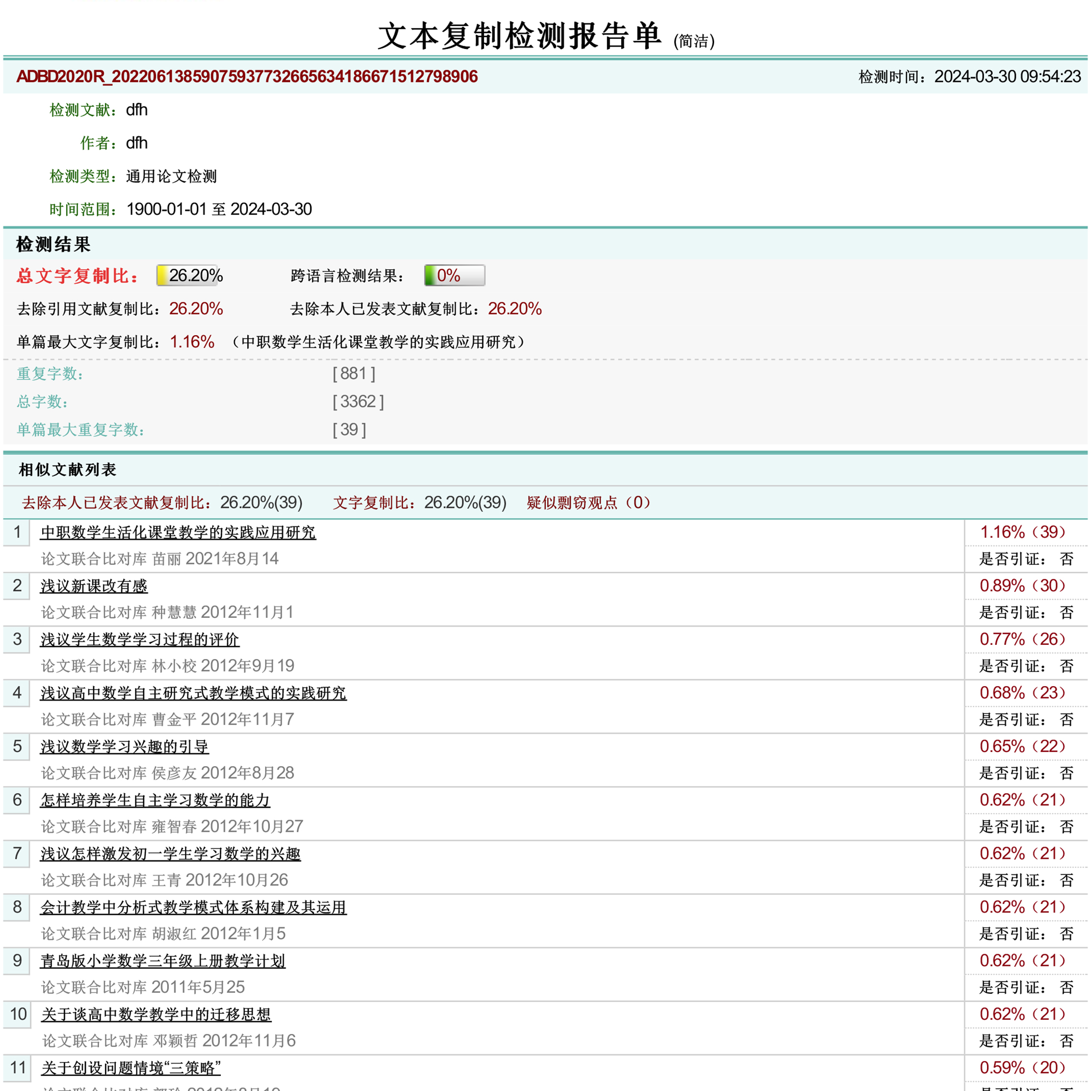Click the 文字复制比：26.20%(39) text
The image size is (1091, 1091).
420,503
